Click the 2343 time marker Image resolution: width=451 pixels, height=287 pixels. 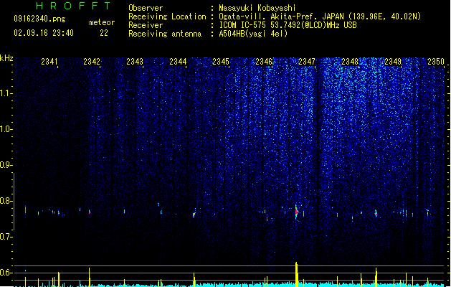click(135, 62)
